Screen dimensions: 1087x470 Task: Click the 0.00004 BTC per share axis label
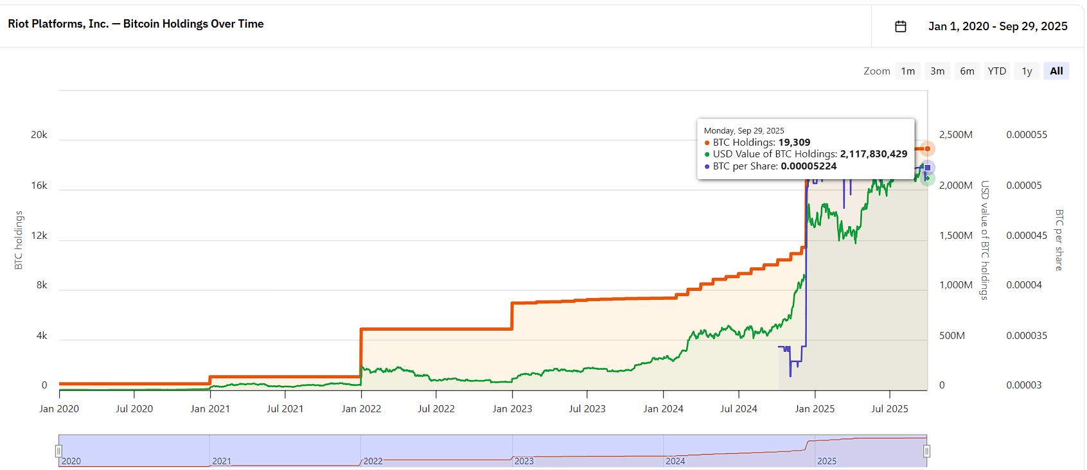[1024, 285]
